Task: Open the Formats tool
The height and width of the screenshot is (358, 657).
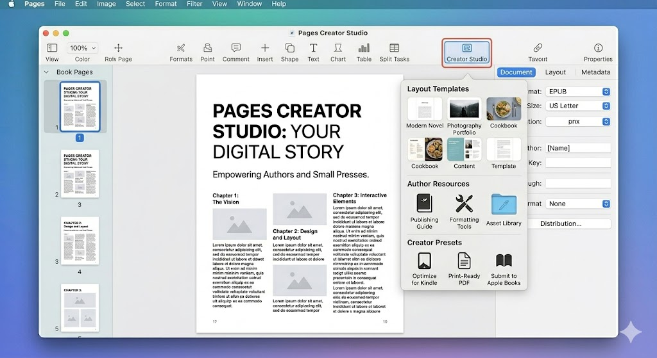Action: pos(180,47)
